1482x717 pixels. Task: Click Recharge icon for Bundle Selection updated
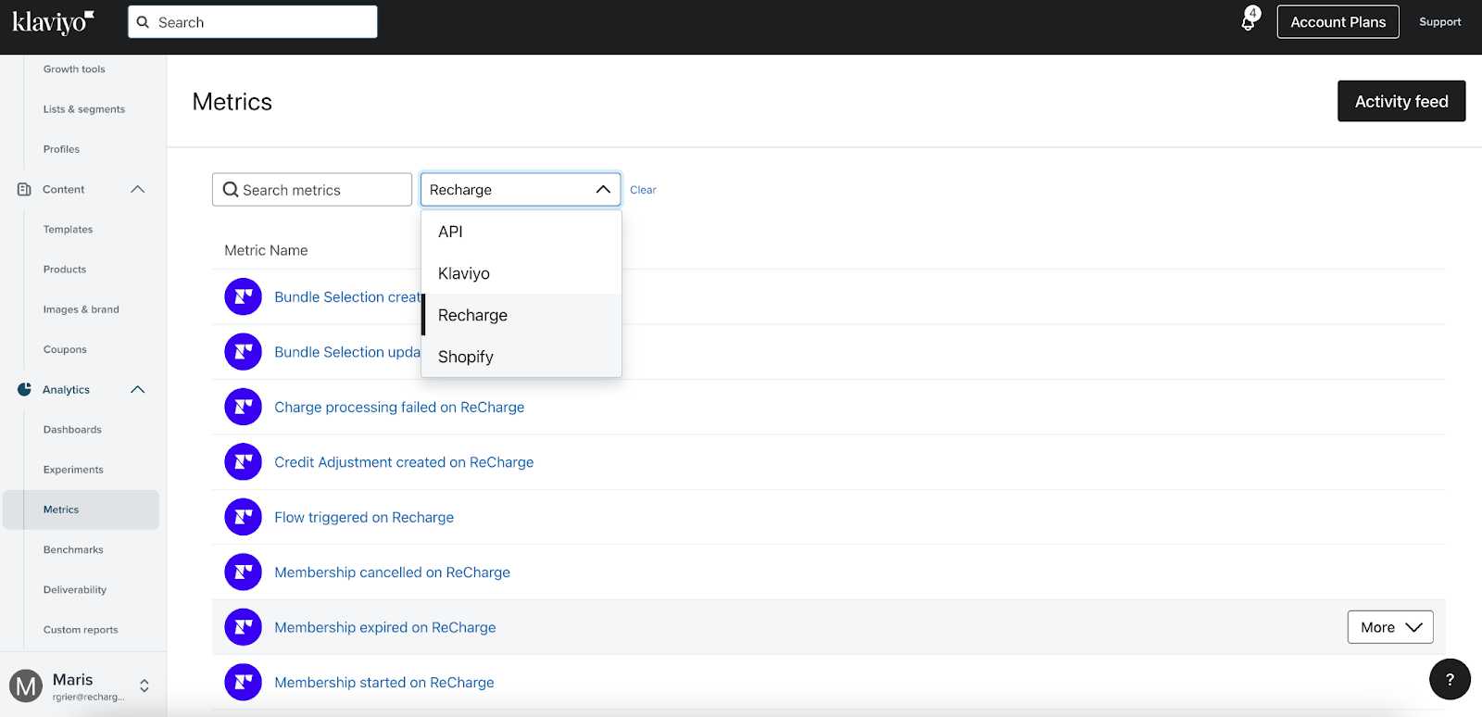(x=243, y=352)
